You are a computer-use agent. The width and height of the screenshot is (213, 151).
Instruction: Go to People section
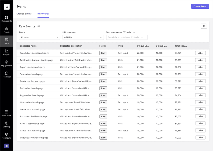tap(6, 30)
